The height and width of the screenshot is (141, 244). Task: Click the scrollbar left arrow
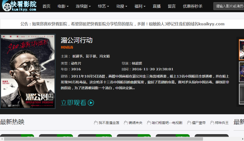2,139
